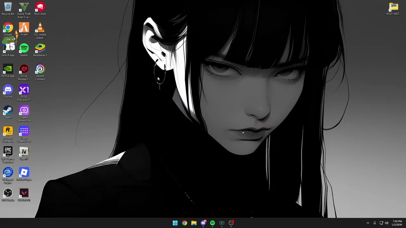Switch to Spotify on the taskbar
The image size is (406, 228).
click(213, 223)
